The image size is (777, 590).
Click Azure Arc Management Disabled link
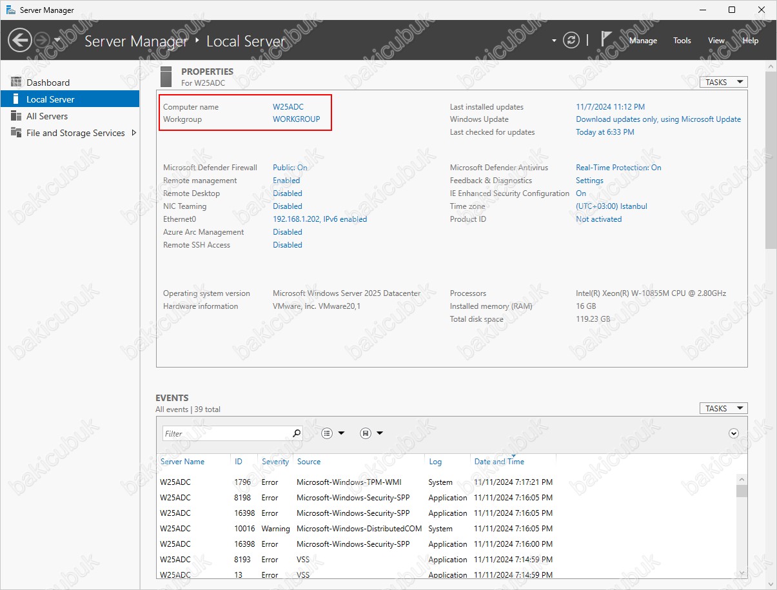pyautogui.click(x=287, y=232)
